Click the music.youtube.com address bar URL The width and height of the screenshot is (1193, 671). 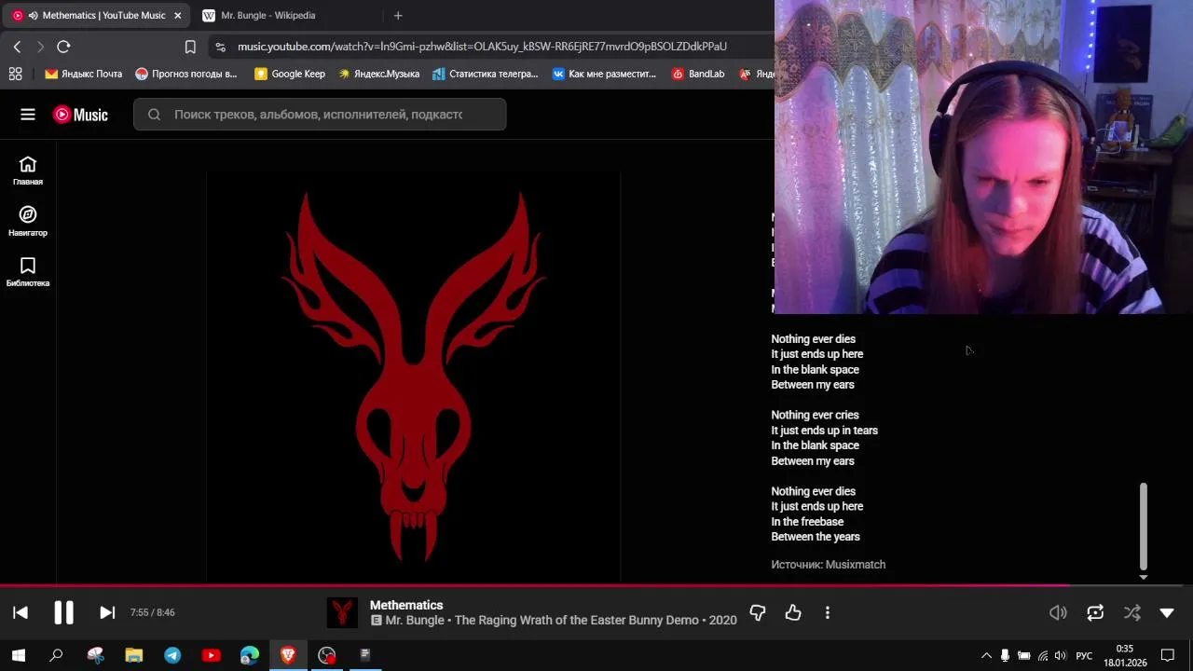(x=482, y=47)
